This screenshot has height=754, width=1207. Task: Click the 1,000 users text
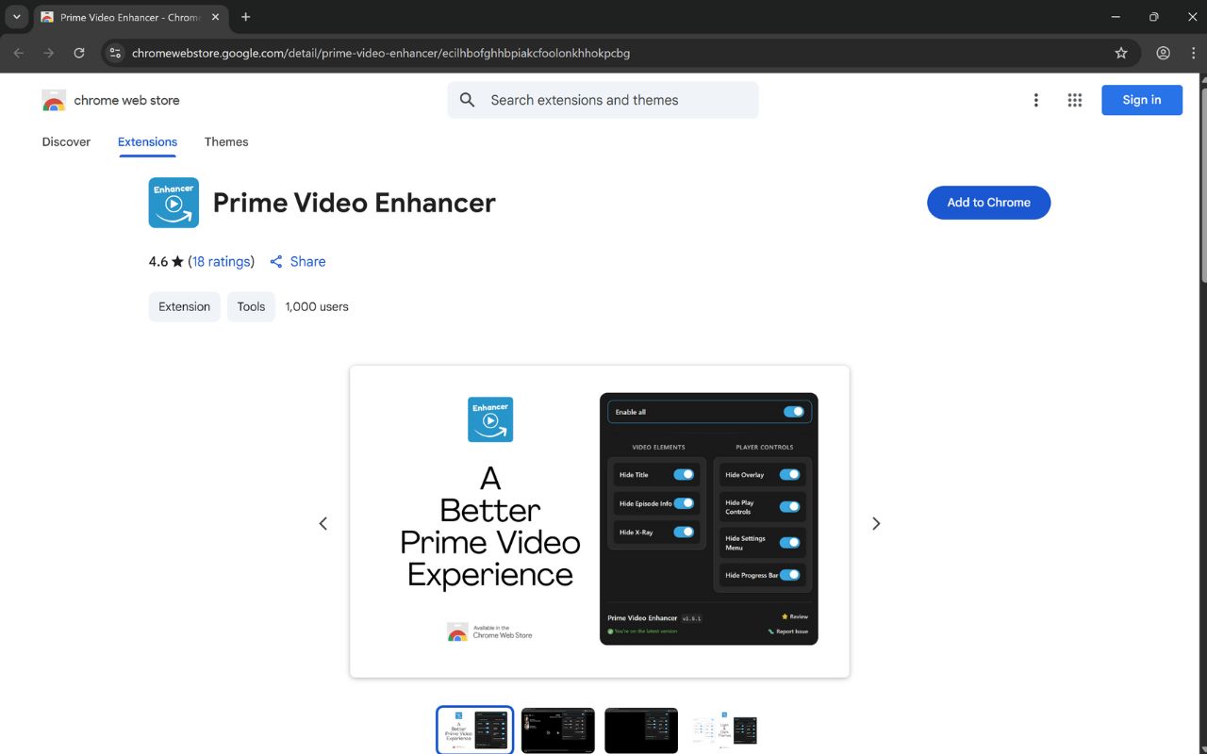[x=317, y=306]
